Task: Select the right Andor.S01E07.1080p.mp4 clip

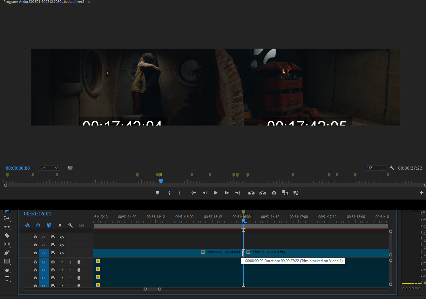Action: (x=316, y=253)
